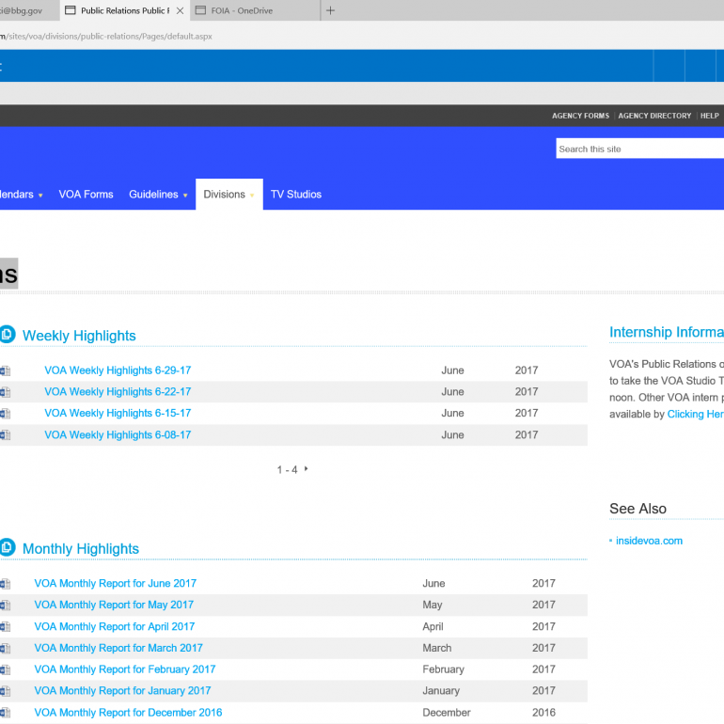Follow the Clicking Here internship link
This screenshot has height=724, width=724.
click(696, 414)
